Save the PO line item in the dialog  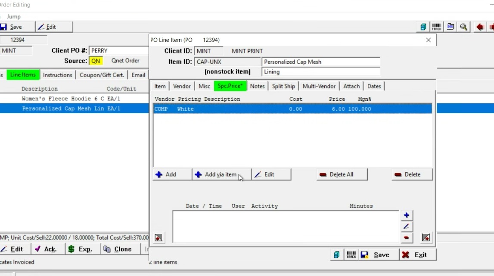coord(379,254)
